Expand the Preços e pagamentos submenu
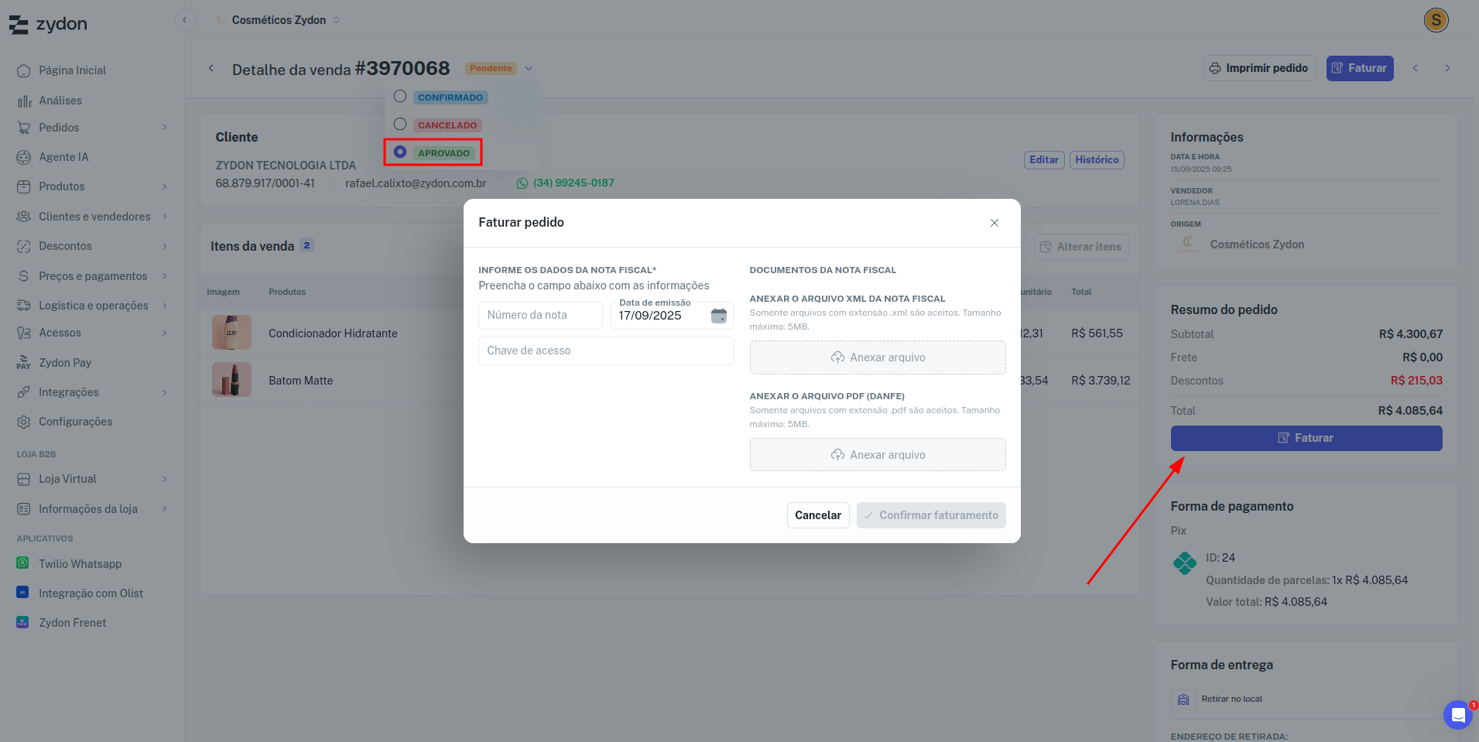This screenshot has width=1479, height=742. [165, 276]
